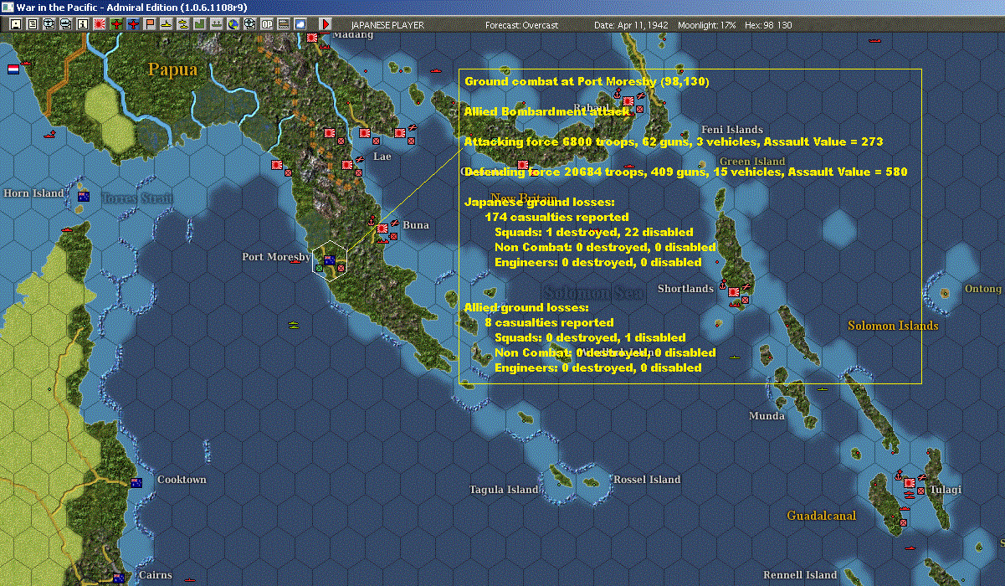
Task: Click the 'Hex: 98 130' status text
Action: tap(767, 25)
